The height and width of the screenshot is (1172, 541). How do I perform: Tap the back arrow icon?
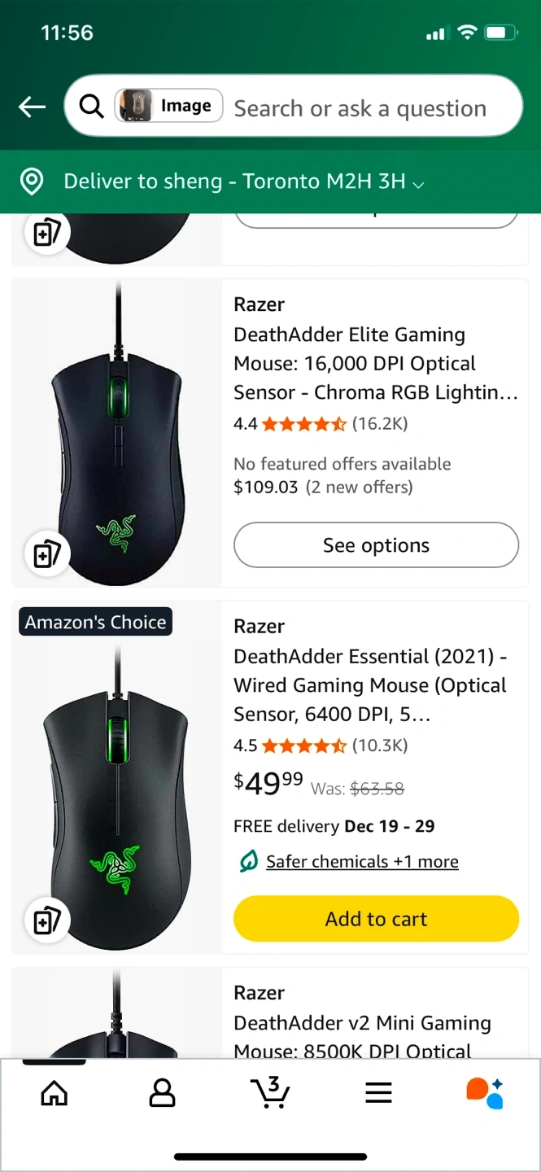[32, 107]
